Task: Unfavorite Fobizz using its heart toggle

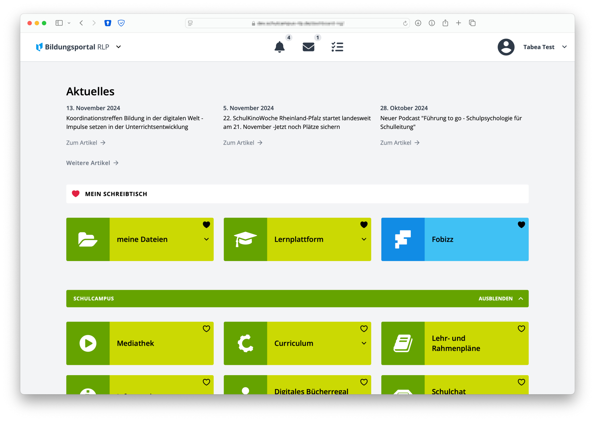Action: pos(521,224)
